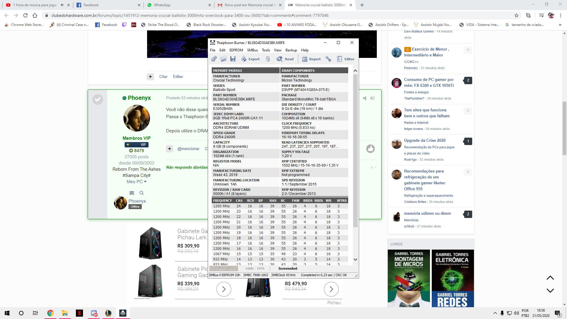Reload the page in Chrome
Screen dimensions: 567x319
coord(25,15)
